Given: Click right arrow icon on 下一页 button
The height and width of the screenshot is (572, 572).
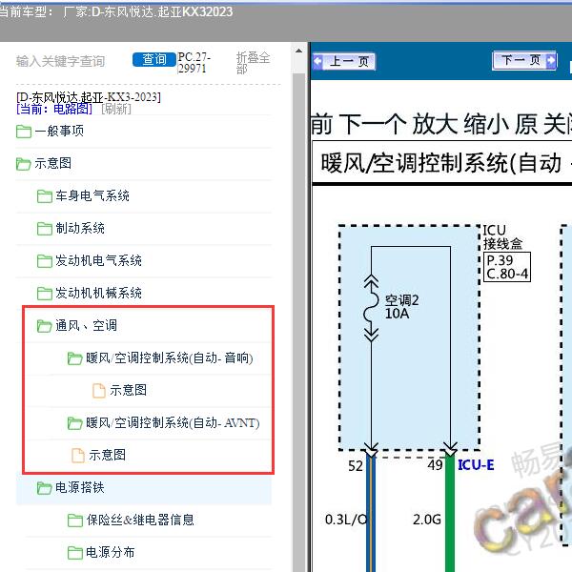Looking at the screenshot, I should (x=551, y=60).
